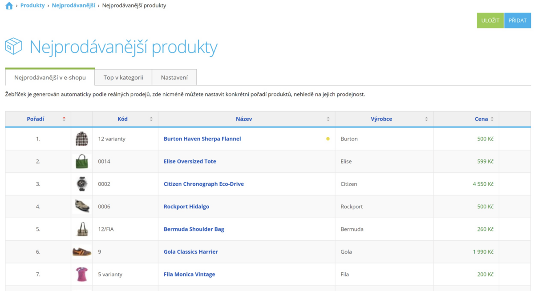Click rank number '6.'

tap(38, 252)
